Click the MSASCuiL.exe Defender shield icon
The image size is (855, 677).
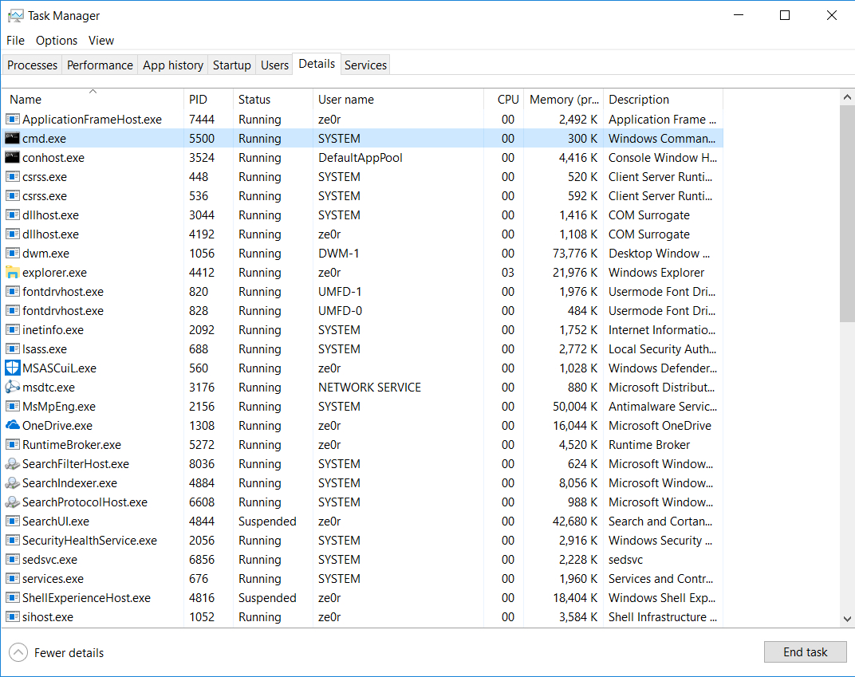point(13,368)
